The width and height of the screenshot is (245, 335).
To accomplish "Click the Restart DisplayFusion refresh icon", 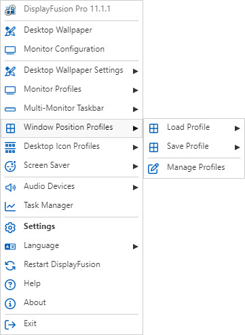I will pyautogui.click(x=10, y=266).
